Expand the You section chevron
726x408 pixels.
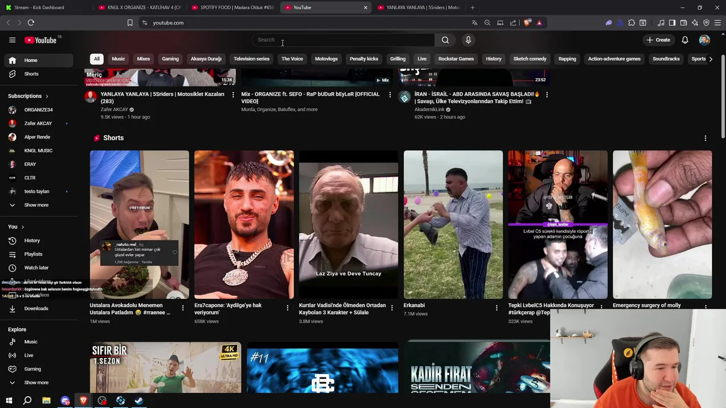[x=23, y=227]
